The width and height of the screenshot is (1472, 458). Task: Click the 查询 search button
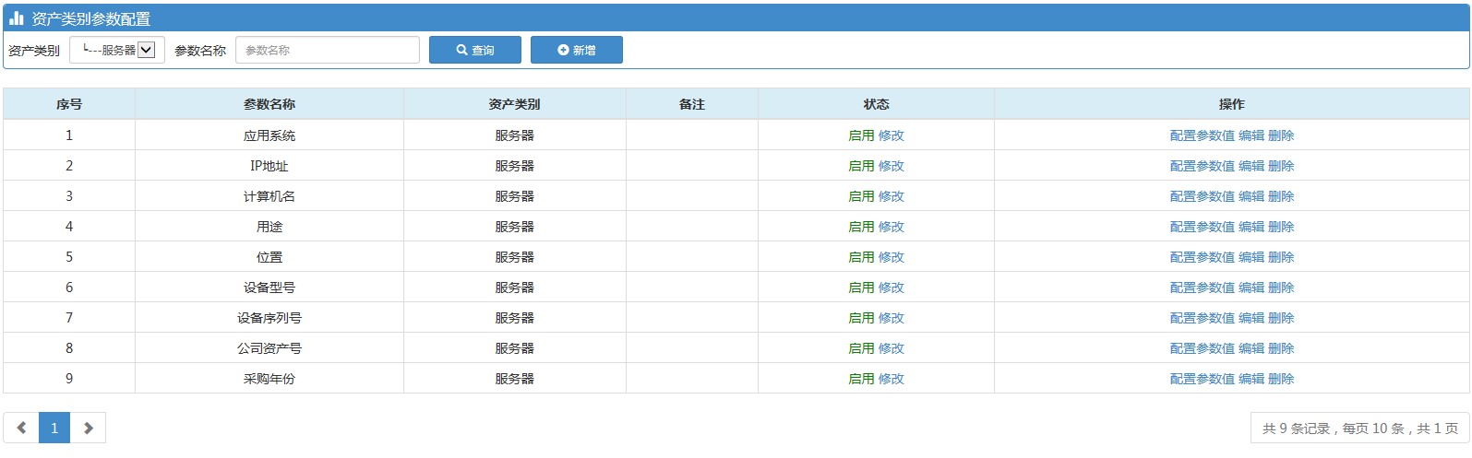[475, 50]
